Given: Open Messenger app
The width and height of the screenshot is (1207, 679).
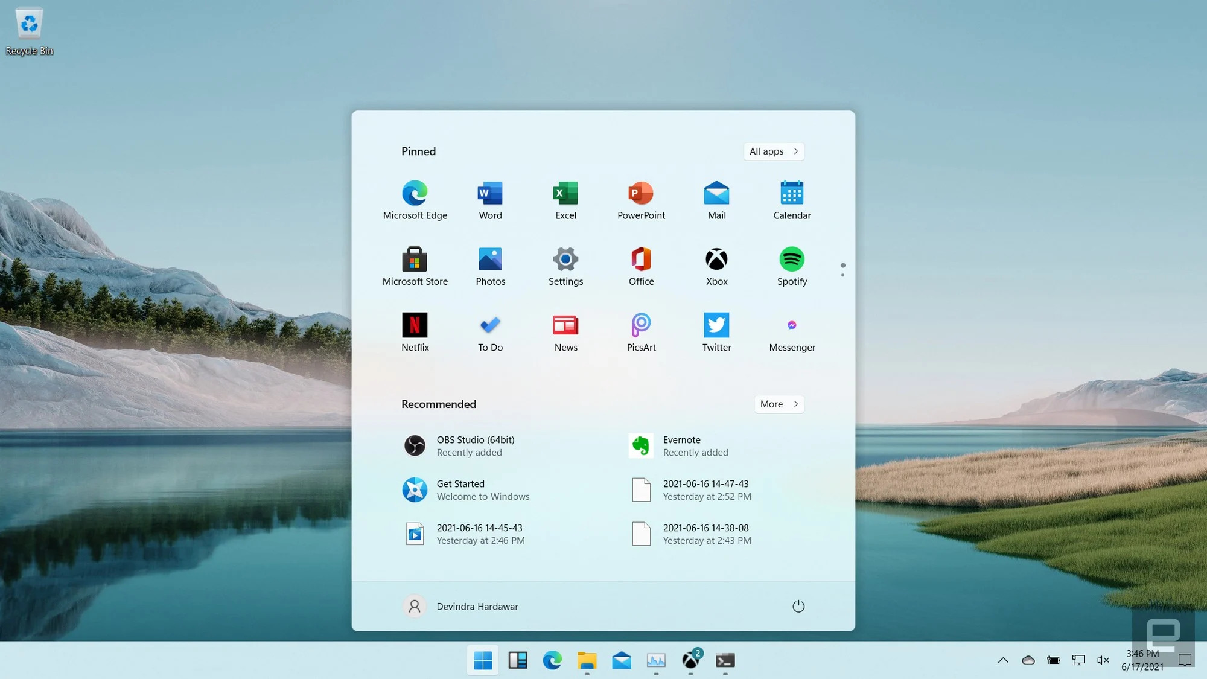Looking at the screenshot, I should click(x=792, y=324).
